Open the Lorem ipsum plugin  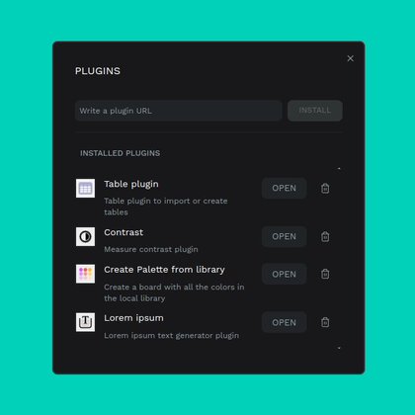coord(285,322)
